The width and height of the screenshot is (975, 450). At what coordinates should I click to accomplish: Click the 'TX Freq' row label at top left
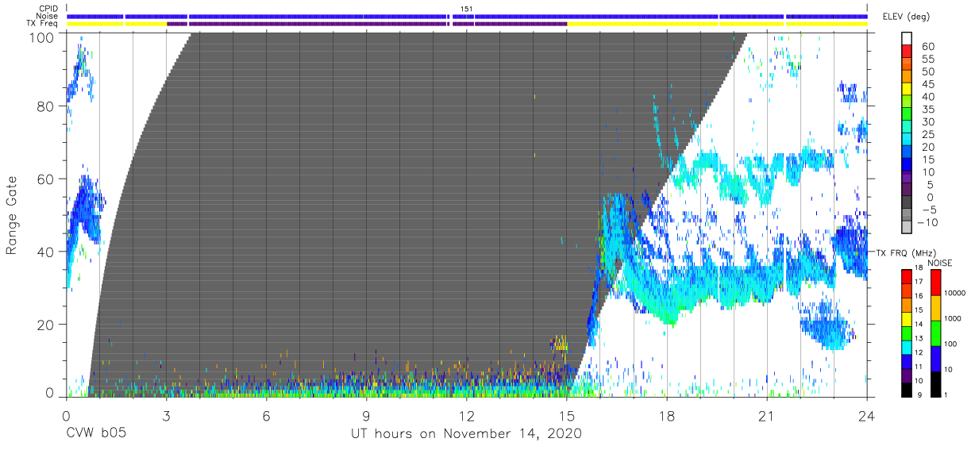click(43, 23)
